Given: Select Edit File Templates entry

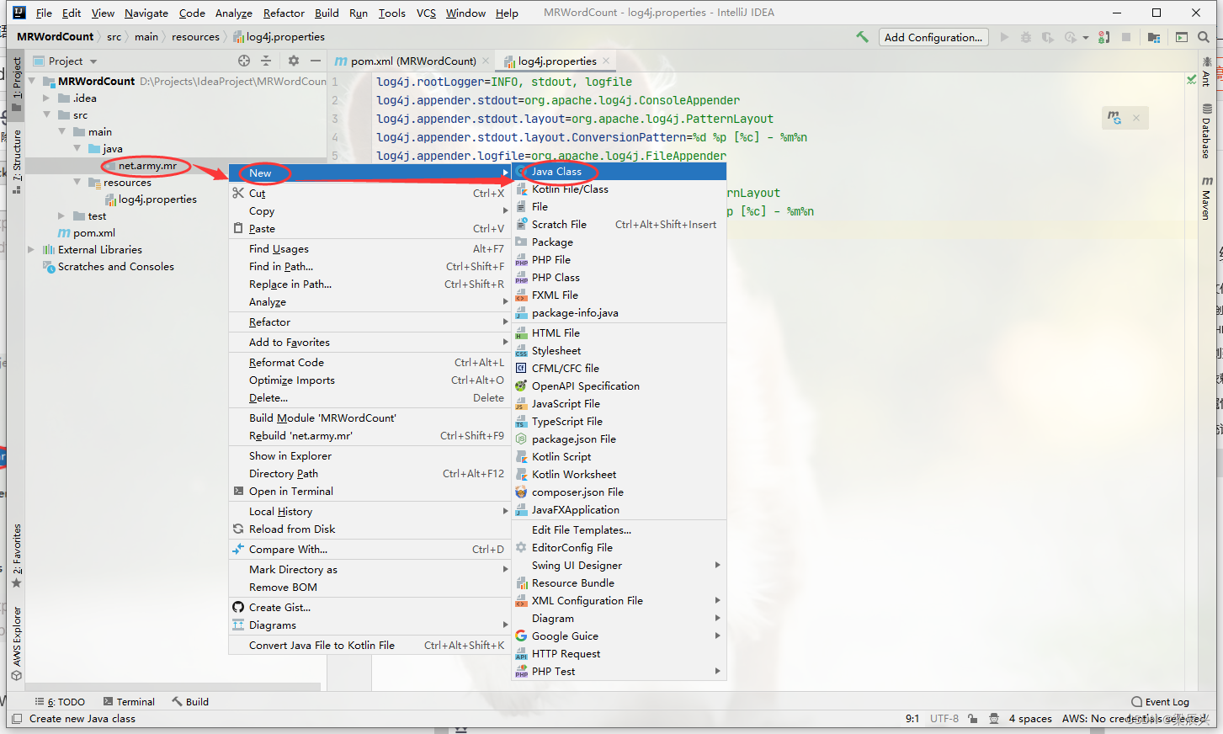Looking at the screenshot, I should [x=619, y=530].
